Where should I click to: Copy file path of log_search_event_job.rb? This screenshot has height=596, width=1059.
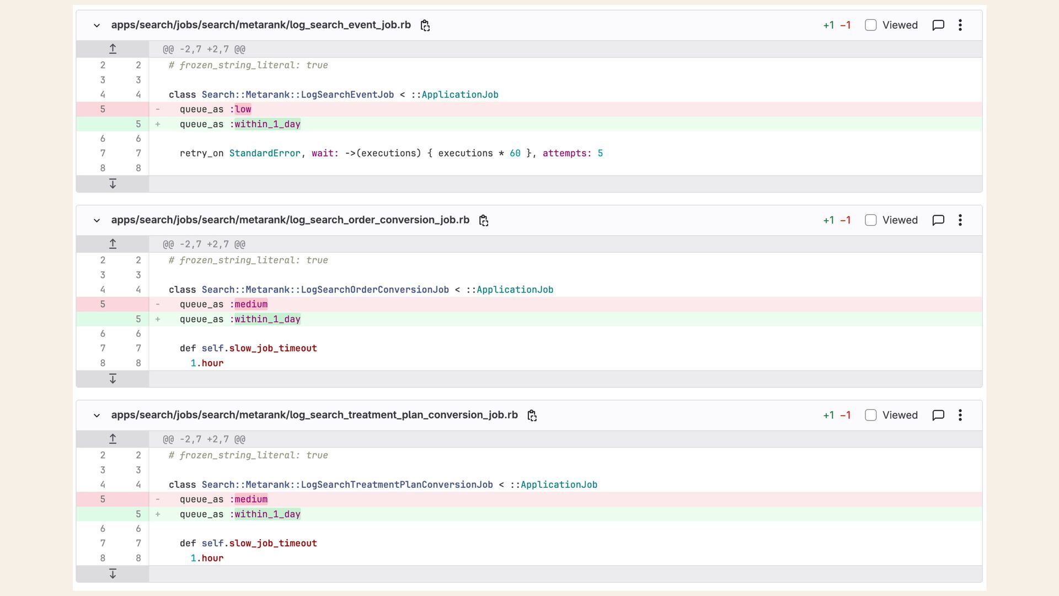tap(425, 25)
